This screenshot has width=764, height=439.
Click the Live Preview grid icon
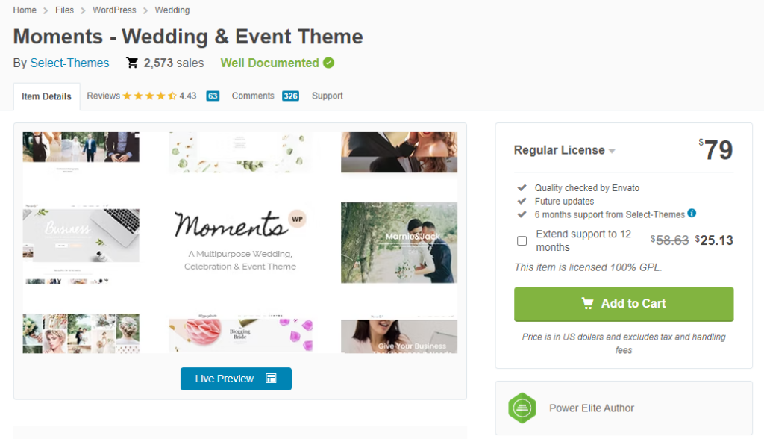point(271,379)
